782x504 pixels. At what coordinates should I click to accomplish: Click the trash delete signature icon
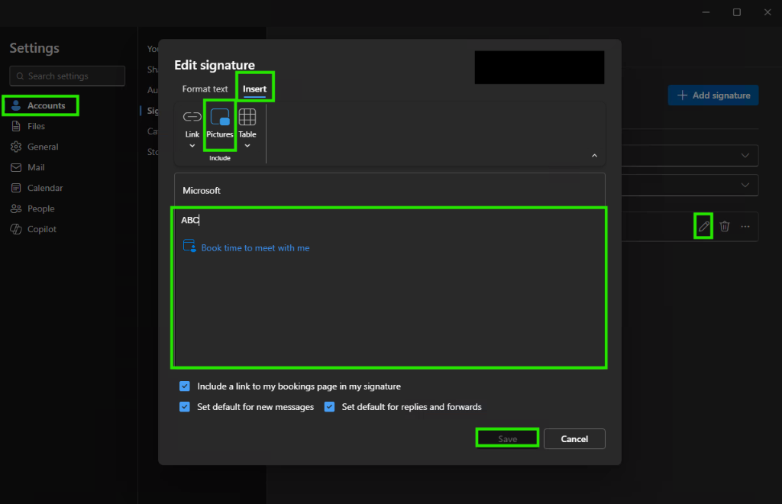[725, 226]
